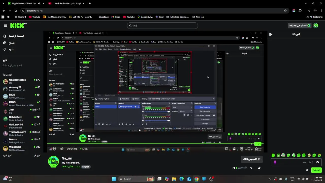The height and width of the screenshot is (183, 325).
Task: Expand the list with أظهر المزيد
Action: pos(8,155)
